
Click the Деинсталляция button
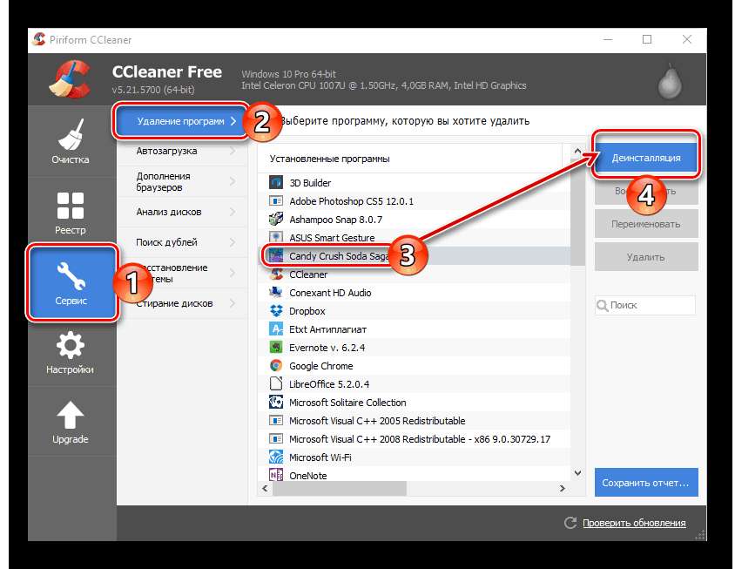coord(646,159)
